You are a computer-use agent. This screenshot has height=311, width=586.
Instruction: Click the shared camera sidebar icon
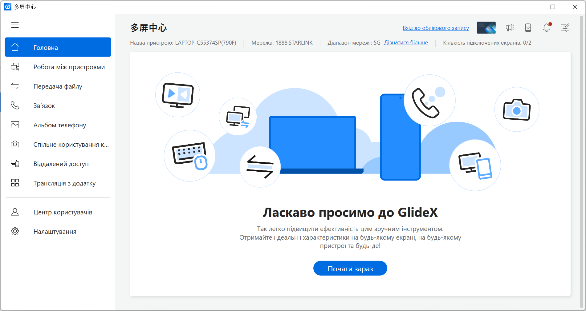(x=15, y=144)
